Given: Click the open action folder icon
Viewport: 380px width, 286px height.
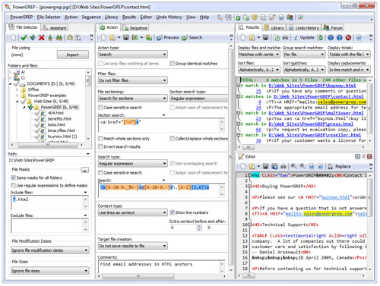Looking at the screenshot, I should pos(112,38).
